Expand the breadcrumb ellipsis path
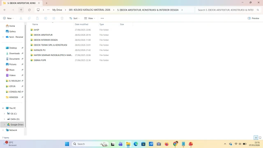The width and height of the screenshot is (263, 148). coord(48,10)
